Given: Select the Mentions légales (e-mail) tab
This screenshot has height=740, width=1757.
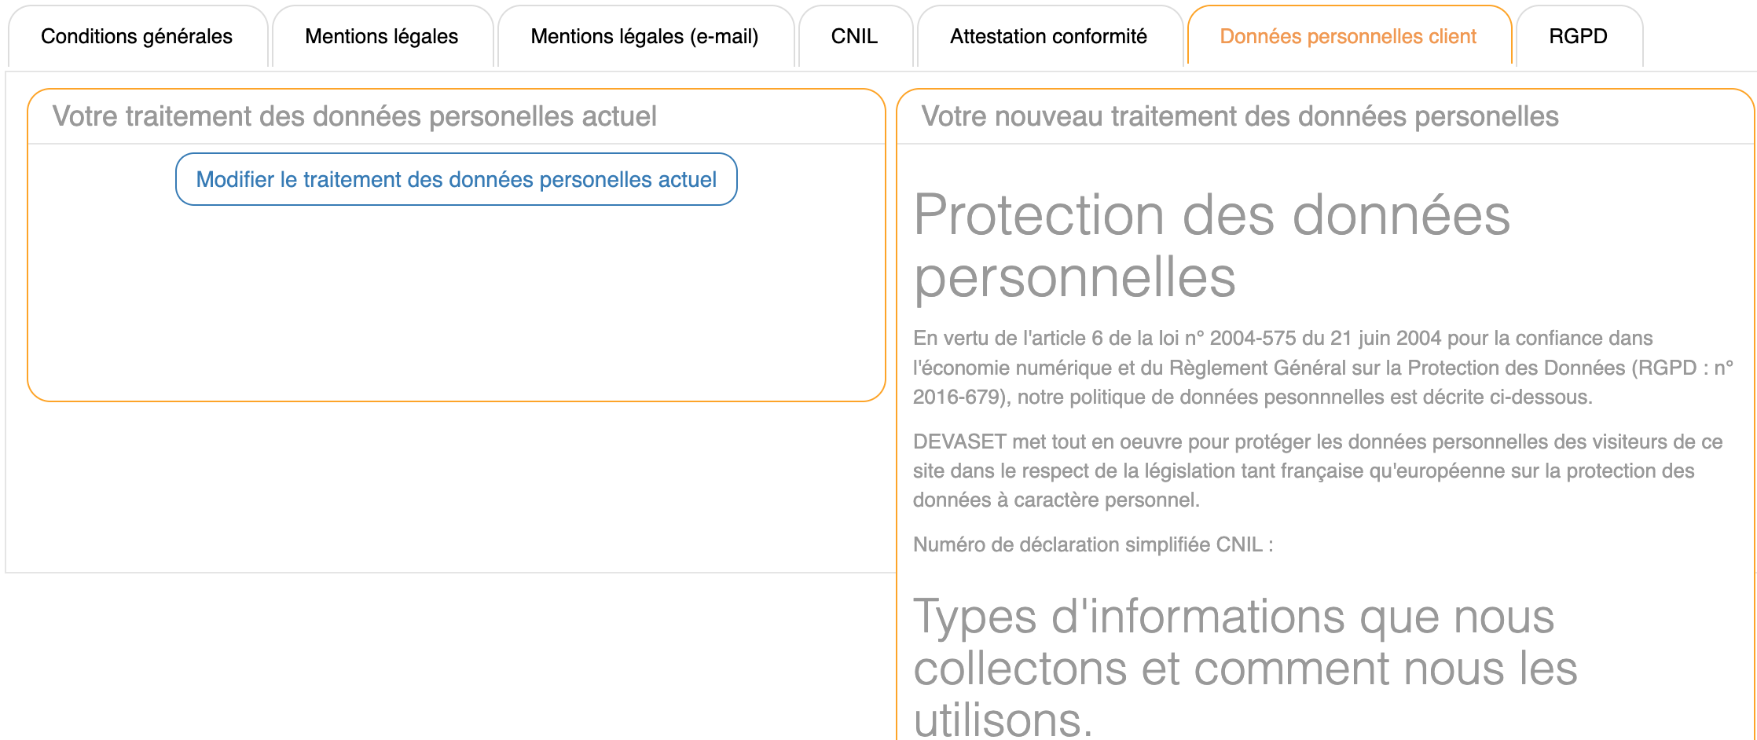Looking at the screenshot, I should click(644, 36).
